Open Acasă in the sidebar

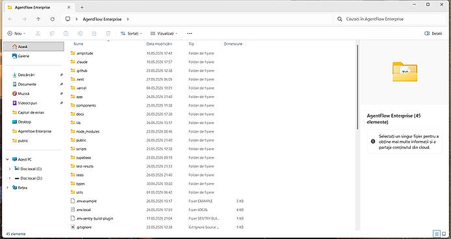coord(33,46)
